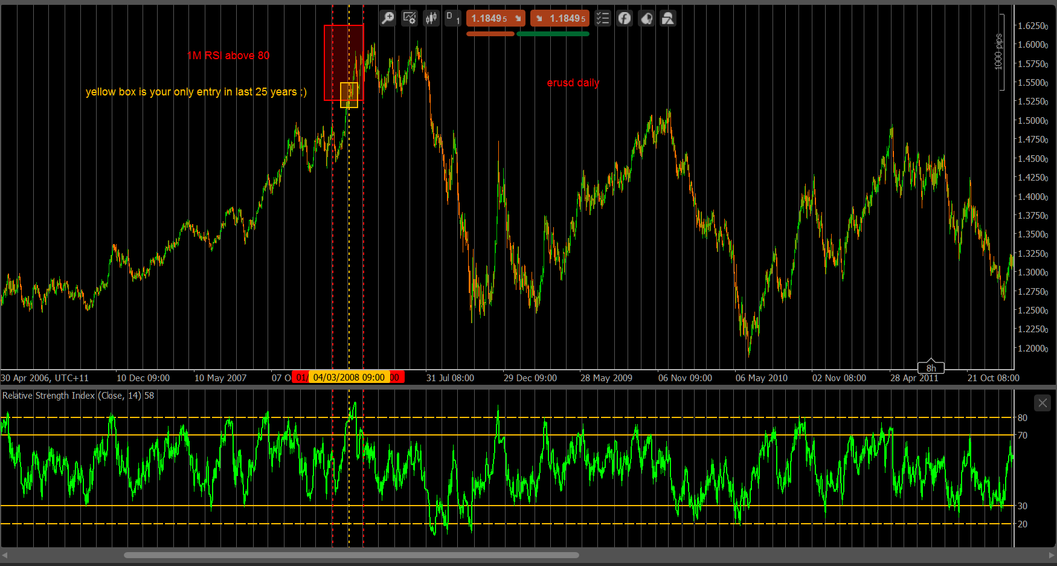This screenshot has height=566, width=1057.
Task: Close the Relative Strength Index panel
Action: tap(1043, 403)
